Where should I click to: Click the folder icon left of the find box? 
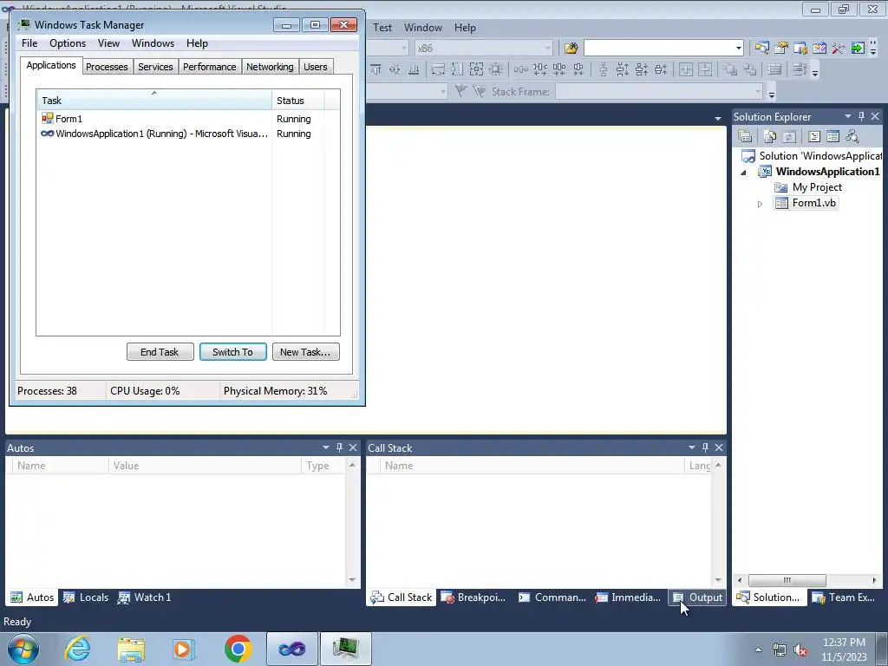point(571,49)
